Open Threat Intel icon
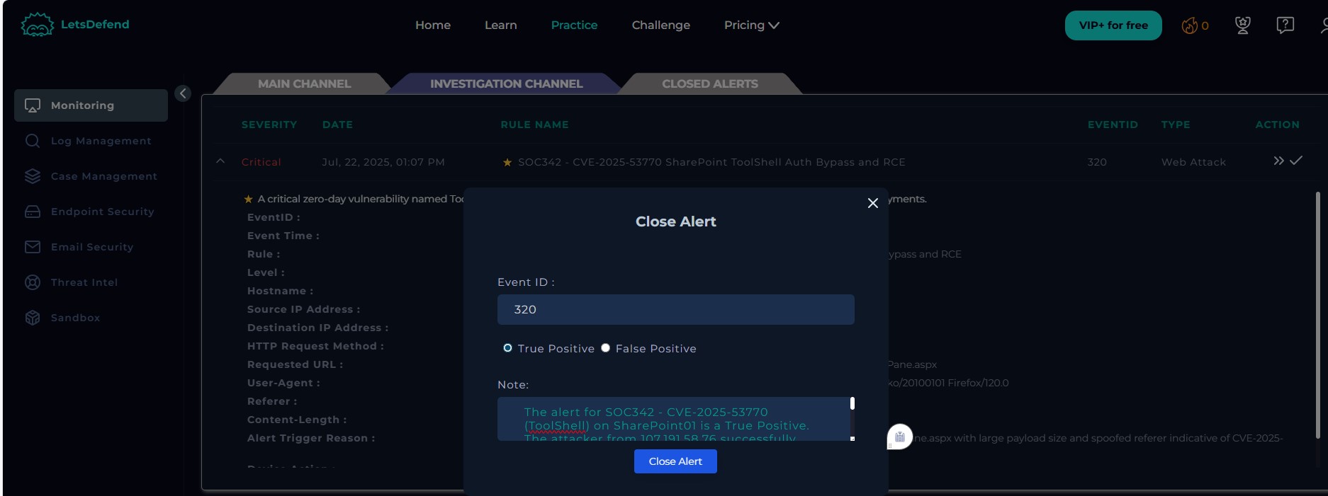This screenshot has width=1328, height=496. (33, 282)
